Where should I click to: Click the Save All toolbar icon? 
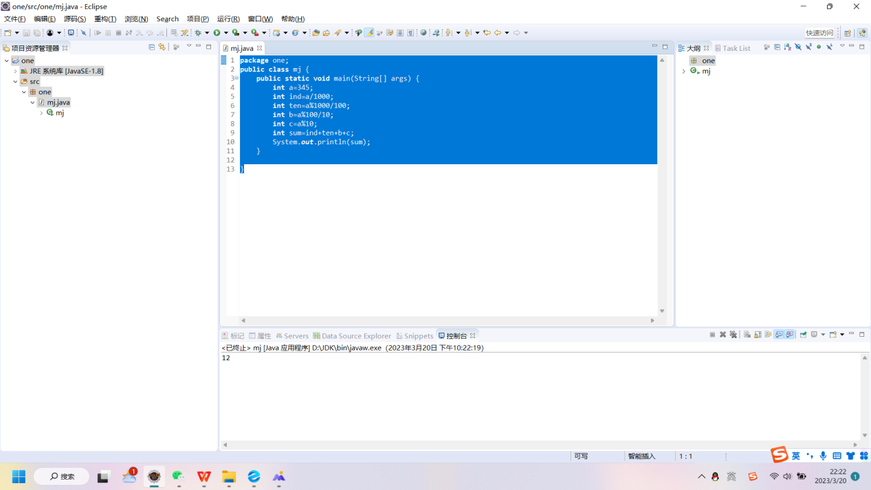(36, 32)
